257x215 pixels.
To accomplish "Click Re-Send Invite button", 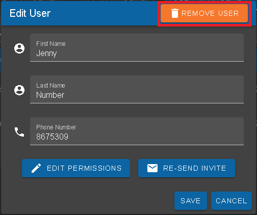I will tap(187, 168).
